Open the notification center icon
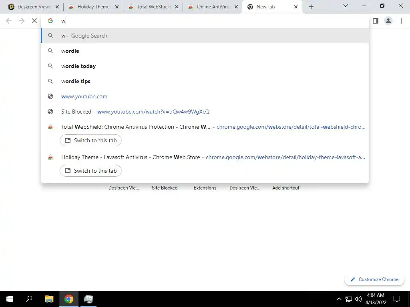Image resolution: width=410 pixels, height=307 pixels. [x=397, y=299]
